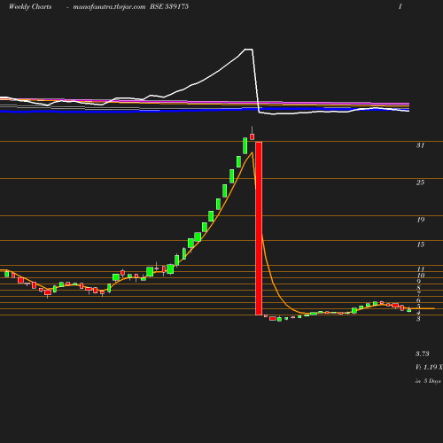Click the price axis label 31
The image size is (443, 443).
[x=420, y=145]
